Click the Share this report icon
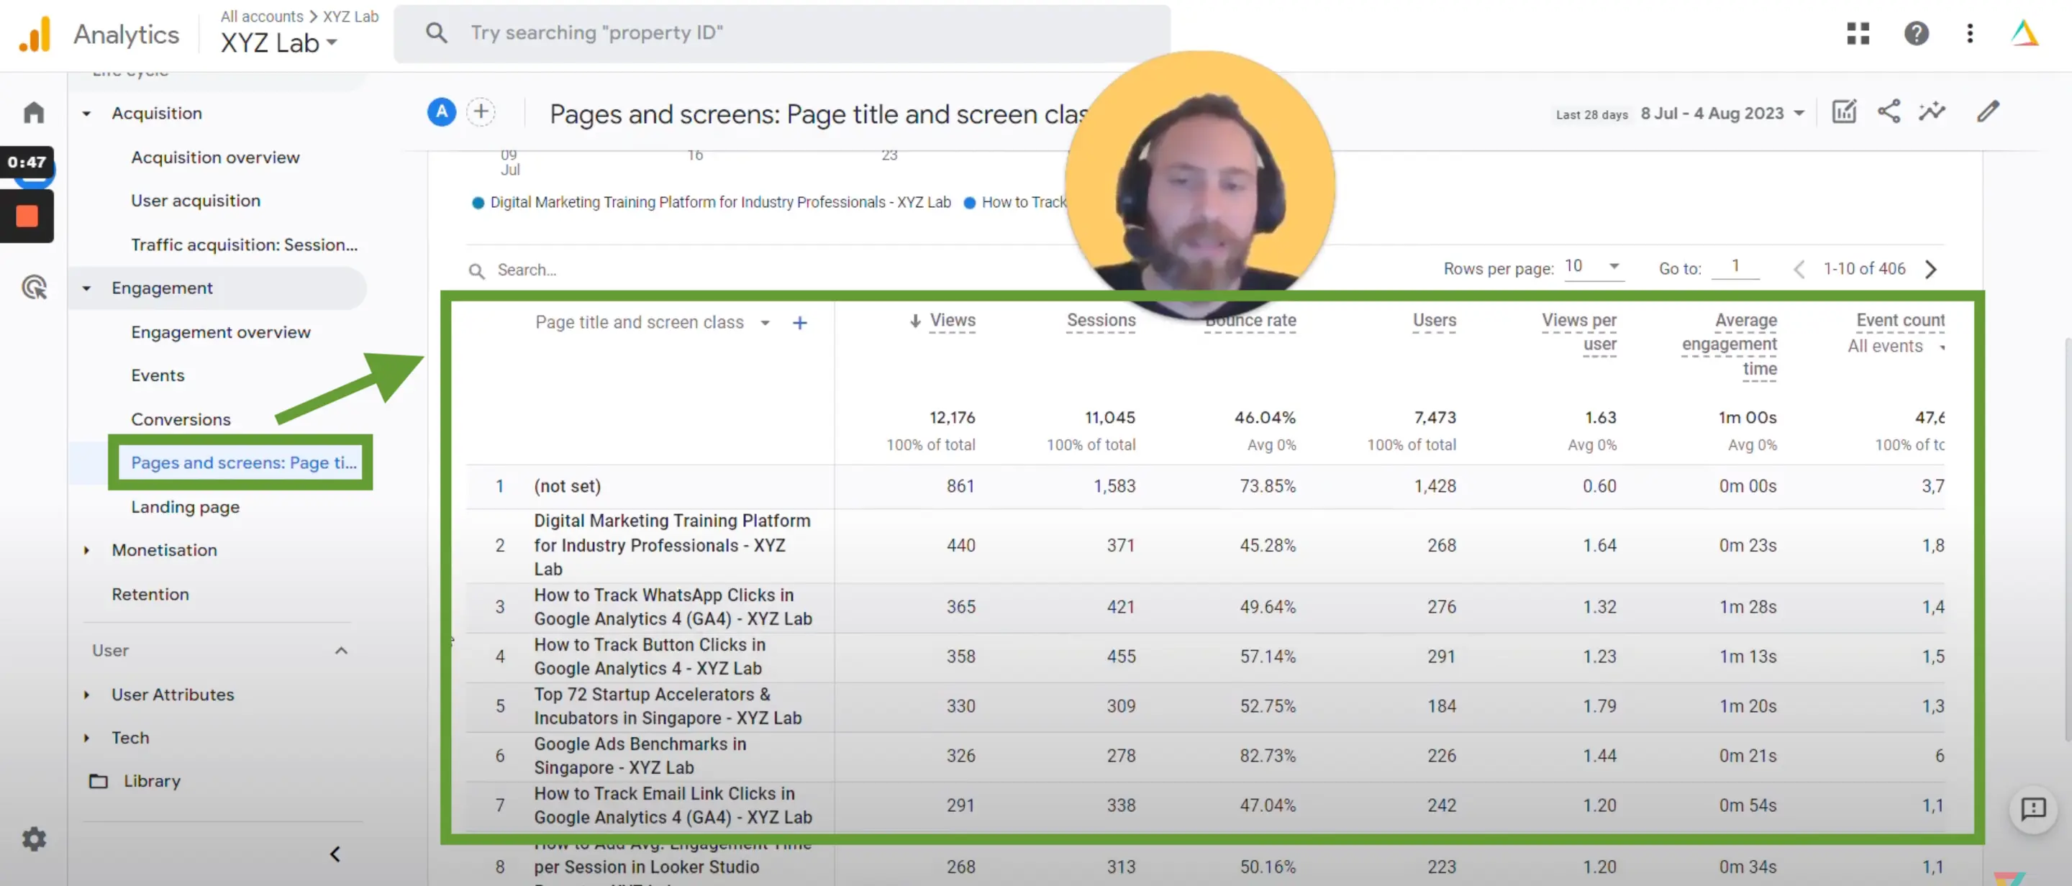Screen dimensions: 2072x886 [1889, 111]
